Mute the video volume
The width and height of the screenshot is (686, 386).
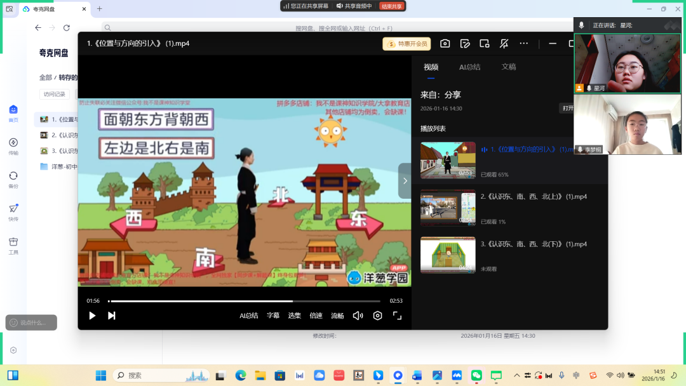point(358,316)
